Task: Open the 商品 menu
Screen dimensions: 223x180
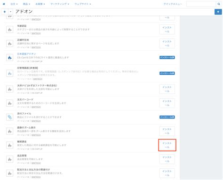Action: click(x=26, y=4)
